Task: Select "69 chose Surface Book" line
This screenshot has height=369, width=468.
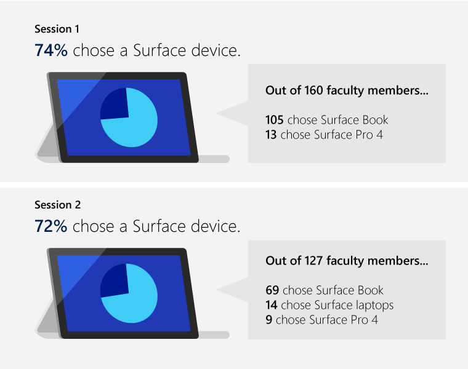Action: click(x=324, y=290)
